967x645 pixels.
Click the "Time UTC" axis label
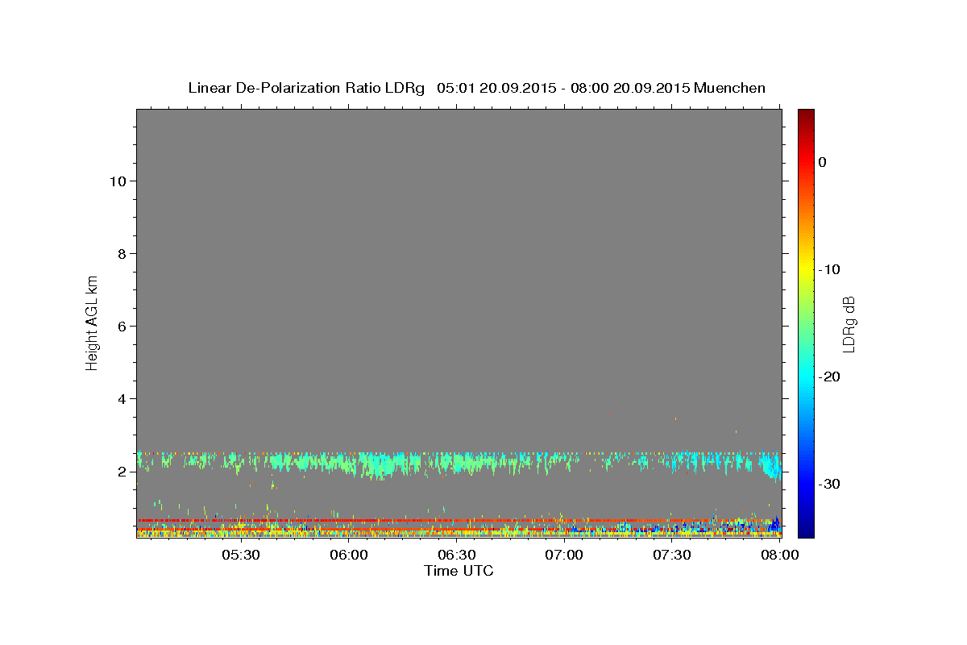click(459, 571)
